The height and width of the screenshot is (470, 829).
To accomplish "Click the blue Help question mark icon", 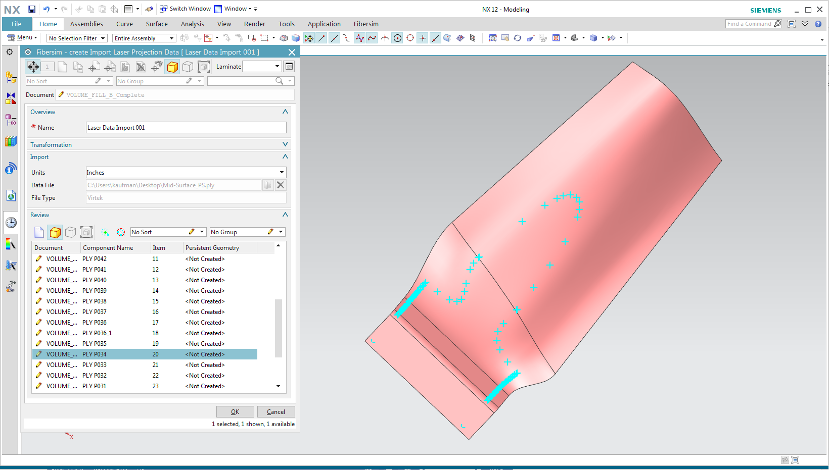I will tap(818, 24).
